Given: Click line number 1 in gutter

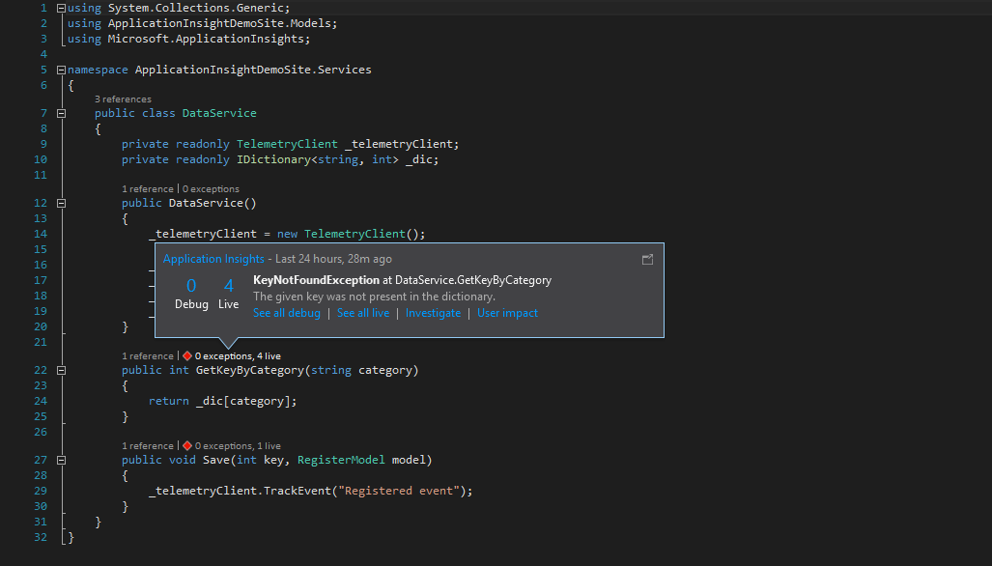Looking at the screenshot, I should 43,8.
